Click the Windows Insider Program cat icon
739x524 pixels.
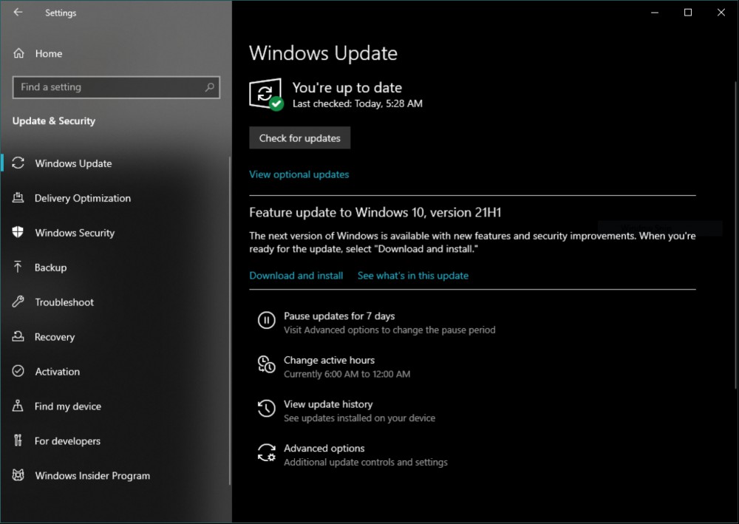[x=18, y=475]
